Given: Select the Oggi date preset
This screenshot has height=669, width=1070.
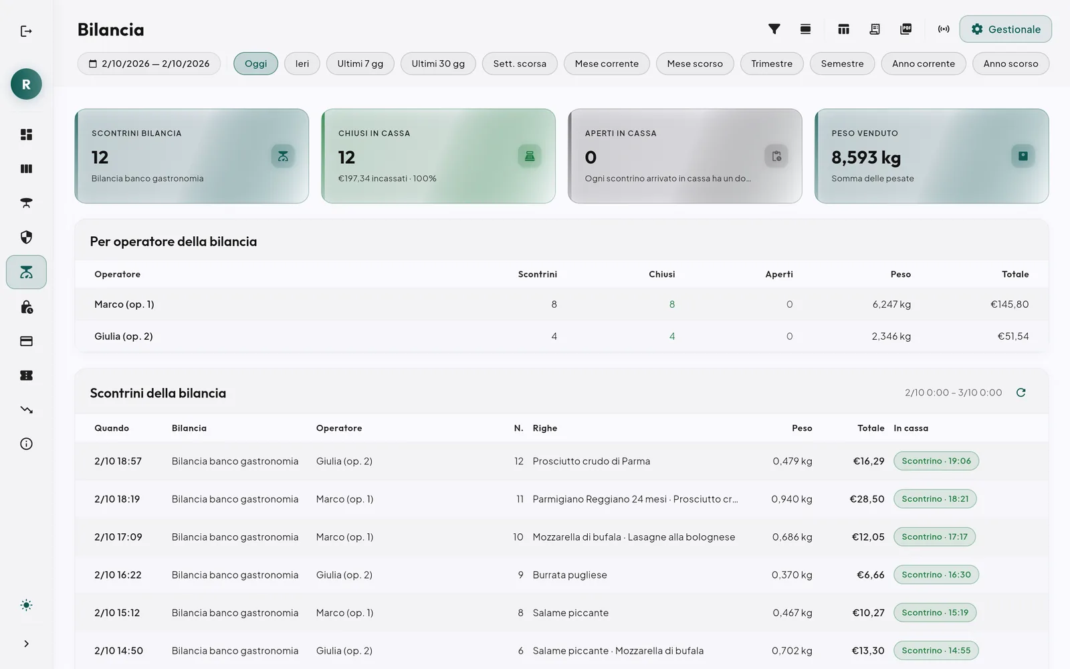Looking at the screenshot, I should [255, 64].
